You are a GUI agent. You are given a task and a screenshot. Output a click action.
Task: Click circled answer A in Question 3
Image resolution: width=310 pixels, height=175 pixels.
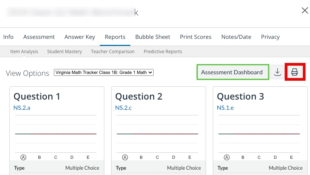pyautogui.click(x=227, y=157)
